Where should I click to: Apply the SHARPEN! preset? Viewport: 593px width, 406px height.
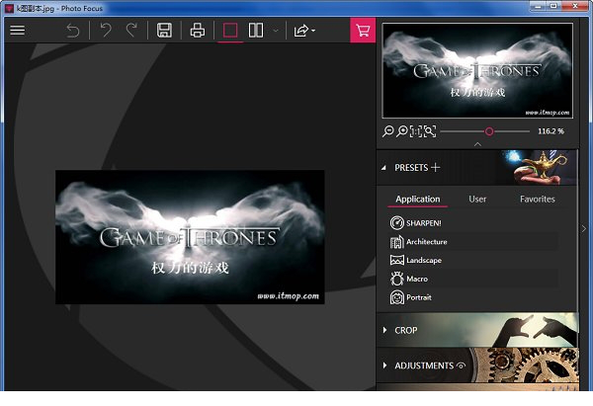point(423,223)
